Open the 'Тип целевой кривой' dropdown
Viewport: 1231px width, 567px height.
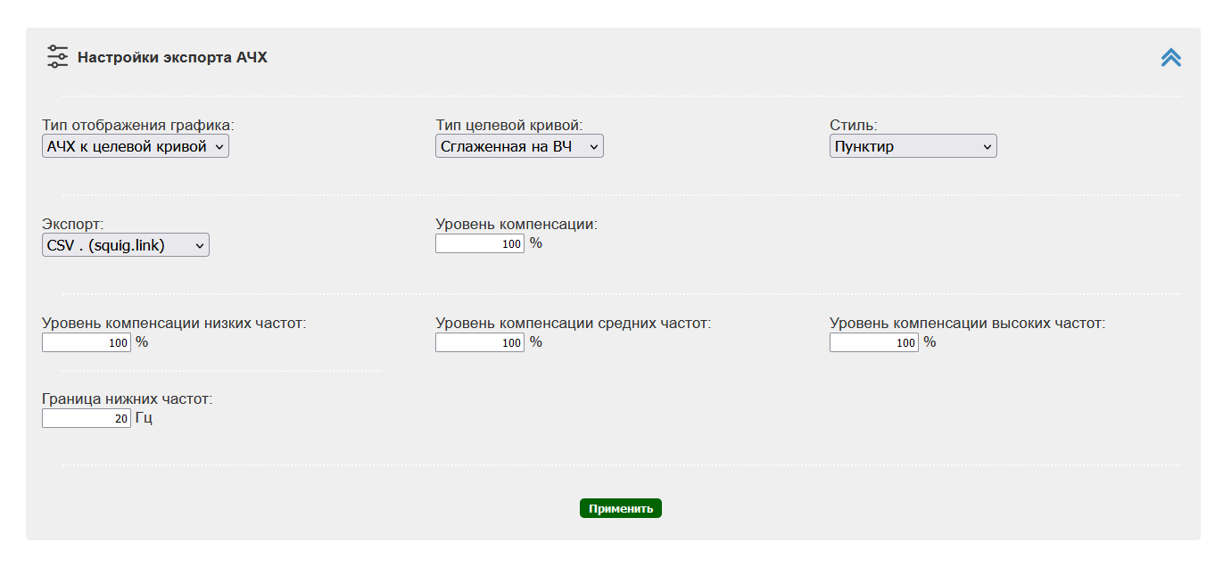coord(519,146)
